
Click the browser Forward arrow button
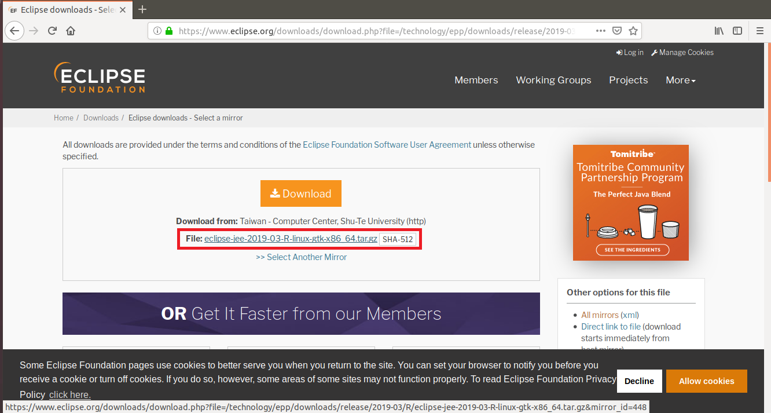[34, 31]
